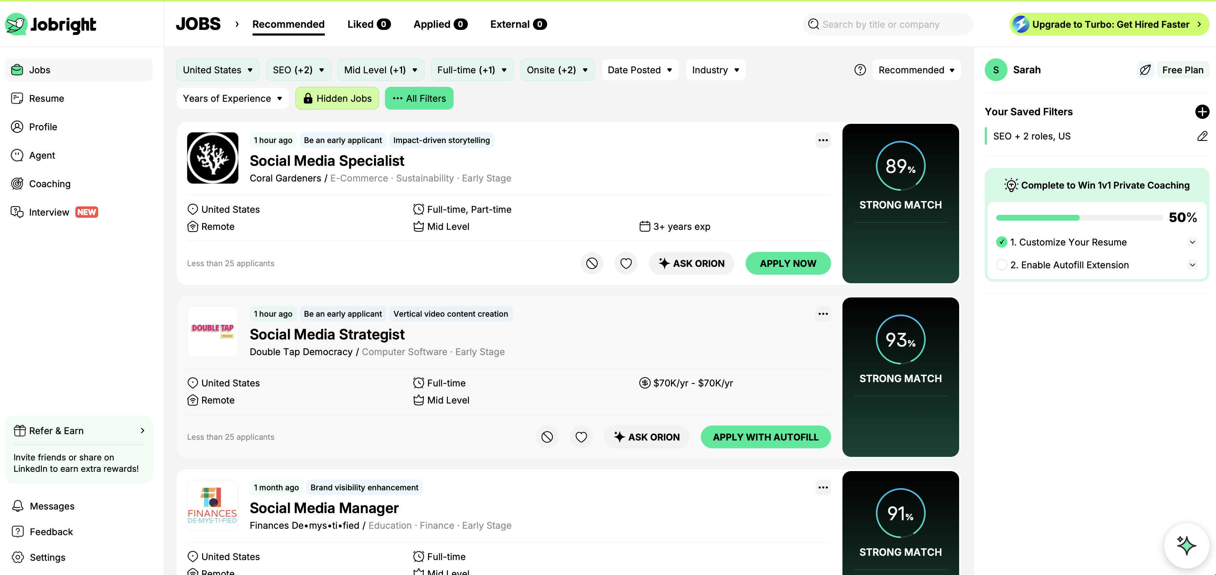Screen dimensions: 1216x575
Task: Open the SEO (+2) role dropdown
Action: 298,70
